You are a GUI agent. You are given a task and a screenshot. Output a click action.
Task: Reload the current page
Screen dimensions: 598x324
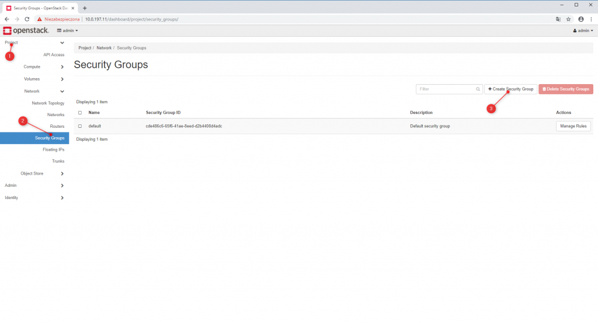pos(27,19)
